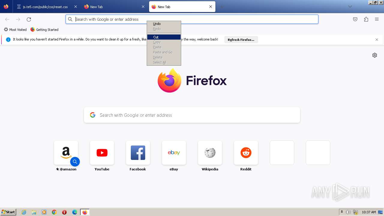Click the center Google search box
This screenshot has height=216, width=384.
click(192, 115)
